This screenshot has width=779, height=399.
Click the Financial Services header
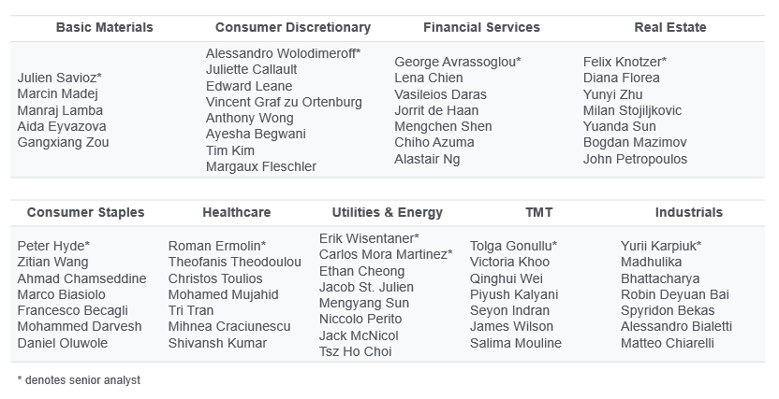tap(481, 27)
